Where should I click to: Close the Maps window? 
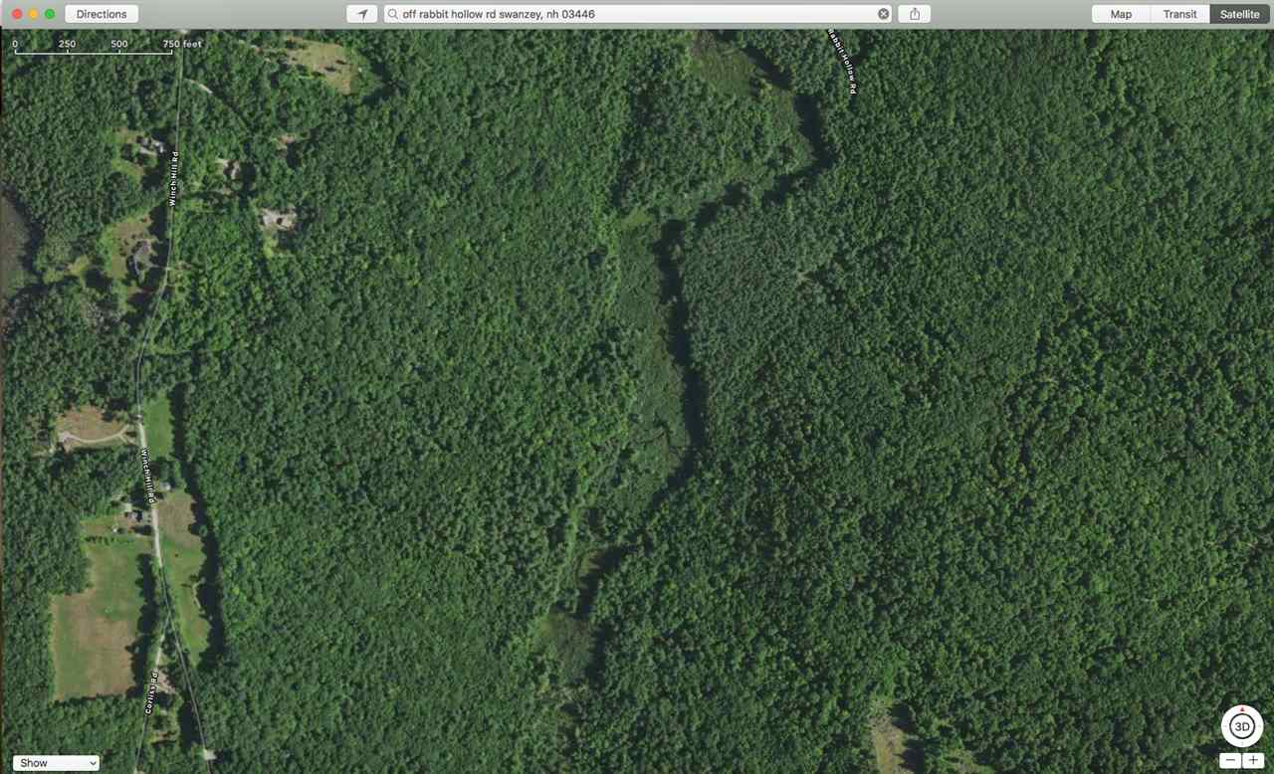pos(17,14)
